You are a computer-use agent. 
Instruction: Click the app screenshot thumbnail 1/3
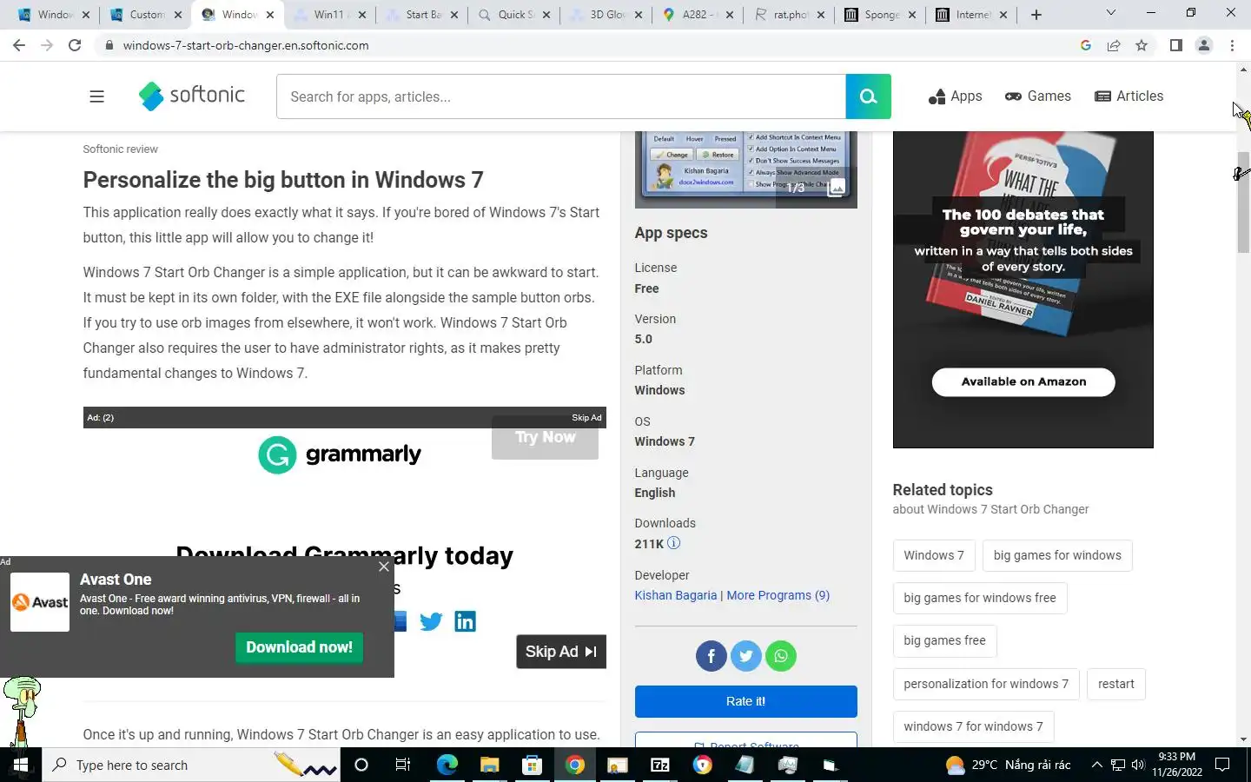tap(745, 169)
